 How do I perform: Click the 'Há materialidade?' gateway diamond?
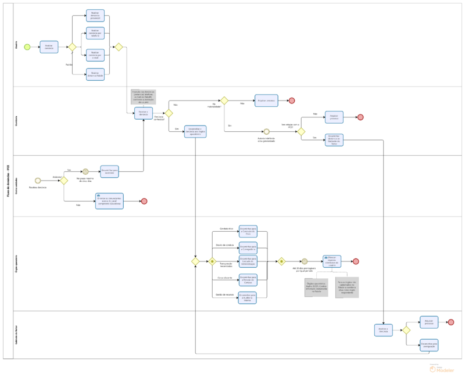click(224, 100)
